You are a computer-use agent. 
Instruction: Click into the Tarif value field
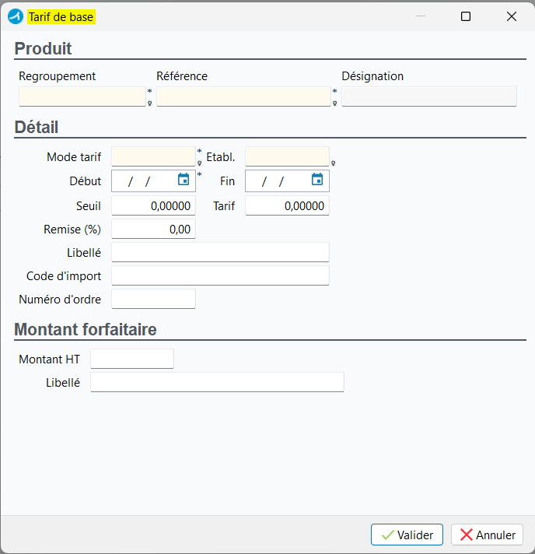(287, 205)
